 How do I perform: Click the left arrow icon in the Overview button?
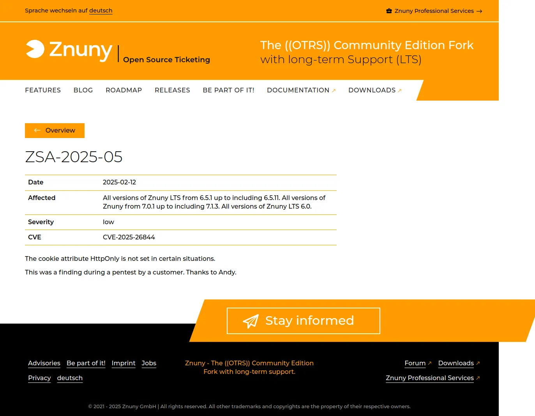tap(37, 130)
